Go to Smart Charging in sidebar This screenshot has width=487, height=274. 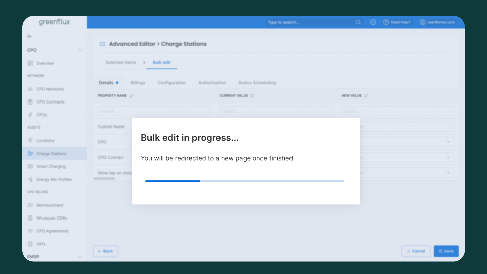click(x=51, y=166)
